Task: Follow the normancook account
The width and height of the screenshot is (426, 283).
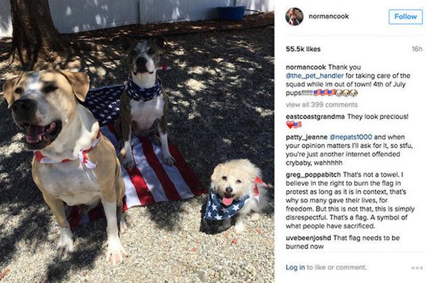Action: pyautogui.click(x=405, y=17)
